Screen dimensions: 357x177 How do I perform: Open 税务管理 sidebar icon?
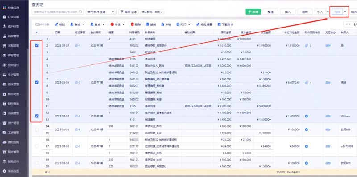click(4, 152)
